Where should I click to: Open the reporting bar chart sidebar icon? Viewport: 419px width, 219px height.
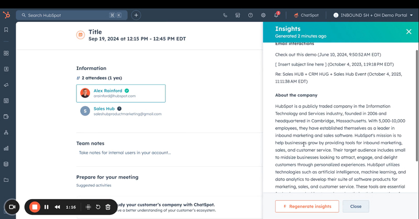[6, 148]
